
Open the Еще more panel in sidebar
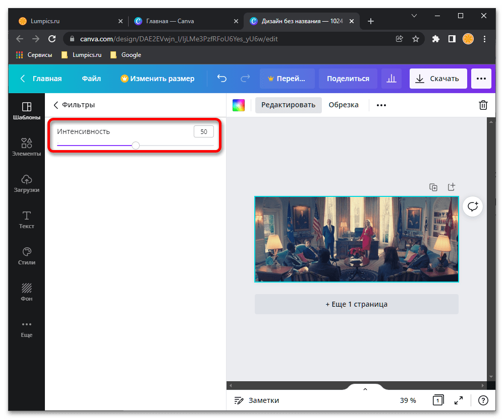[26, 329]
